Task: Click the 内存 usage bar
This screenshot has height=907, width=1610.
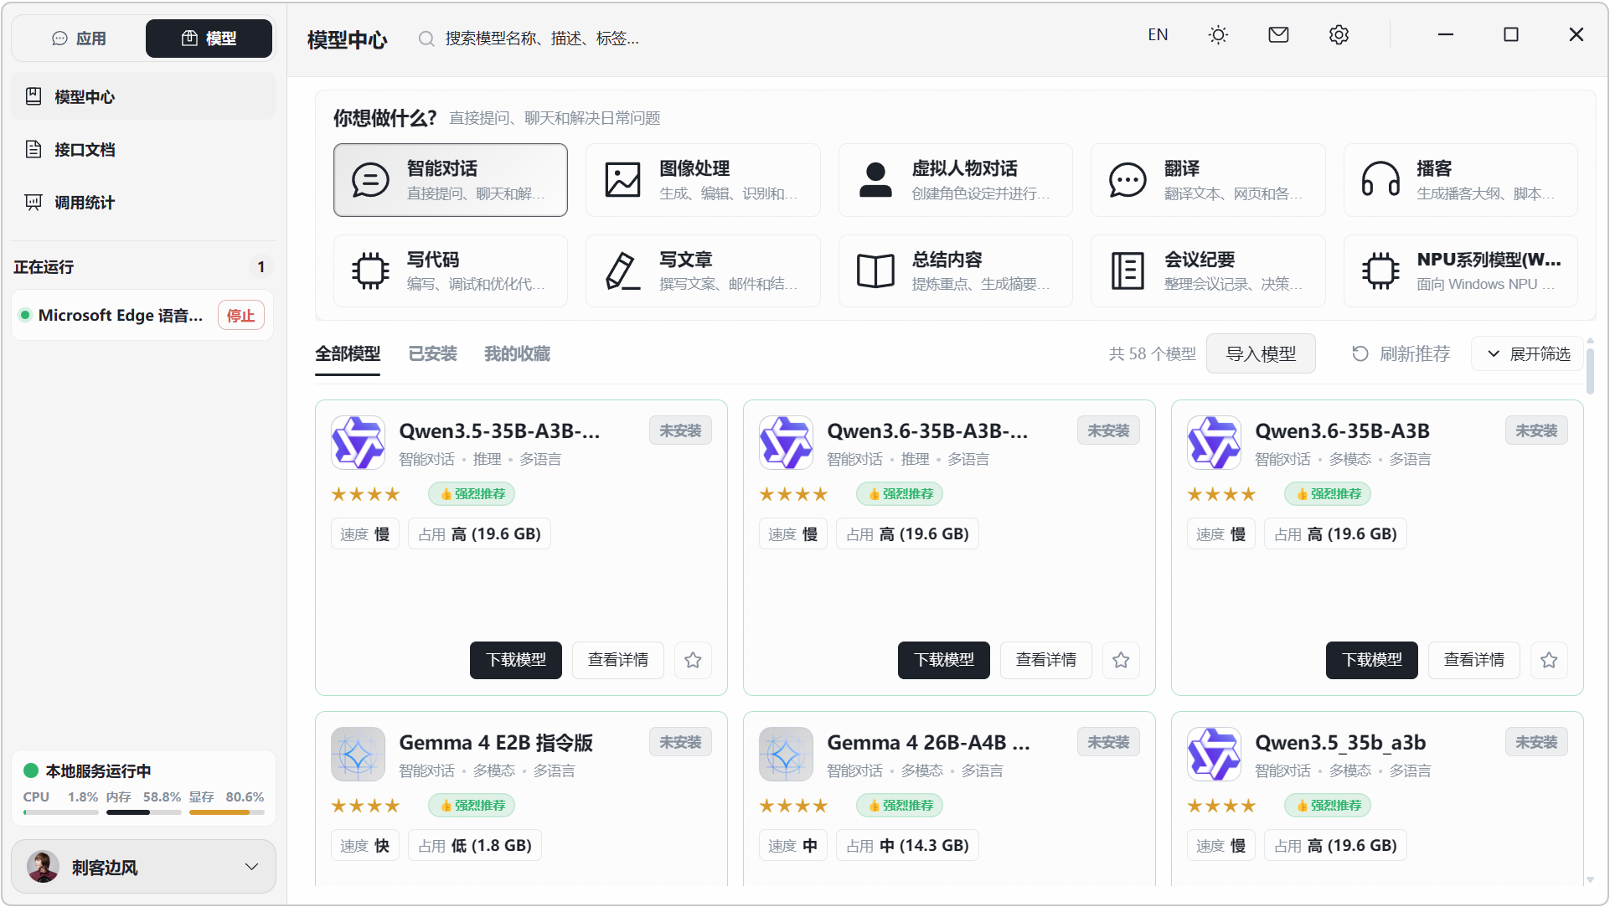Action: tap(143, 812)
